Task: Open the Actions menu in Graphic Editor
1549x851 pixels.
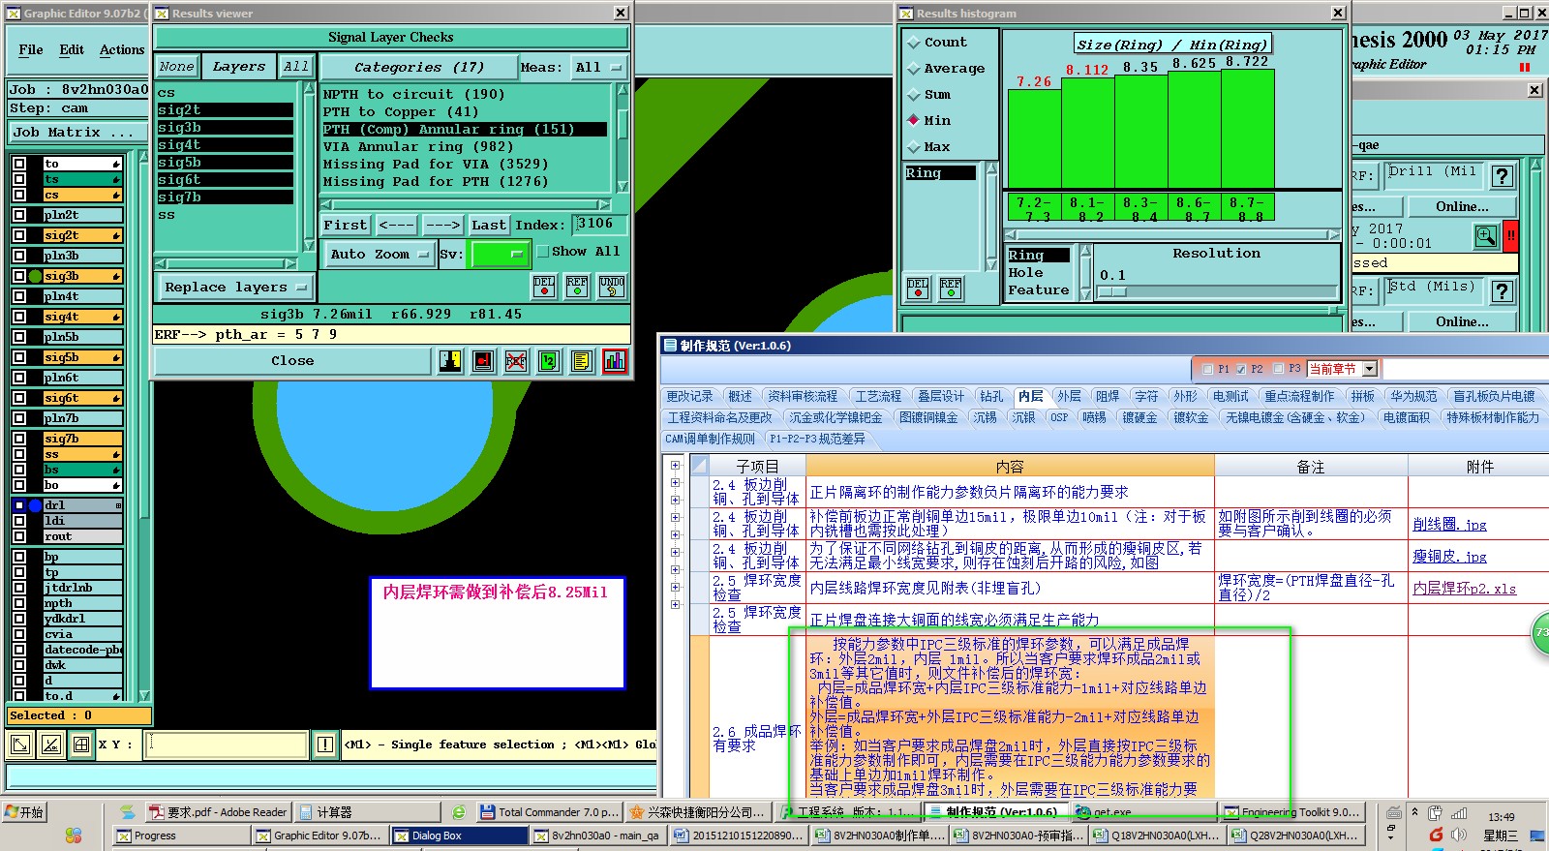Action: 122,50
